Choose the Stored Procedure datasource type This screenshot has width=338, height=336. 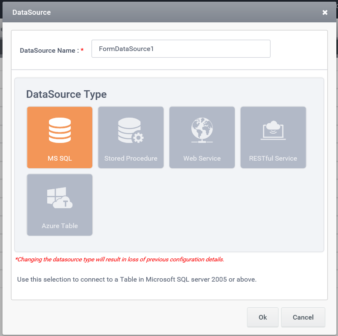coord(131,137)
